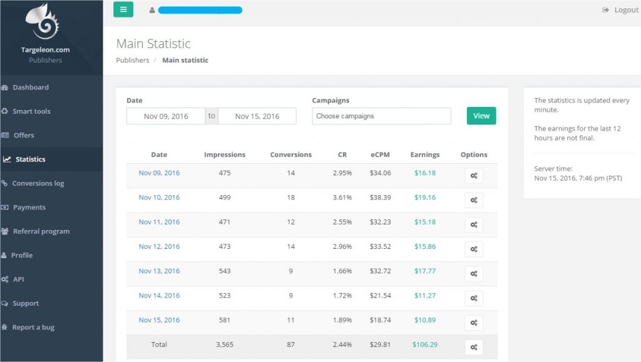The height and width of the screenshot is (362, 641).
Task: Open Payments page from sidebar
Action: [x=29, y=208]
